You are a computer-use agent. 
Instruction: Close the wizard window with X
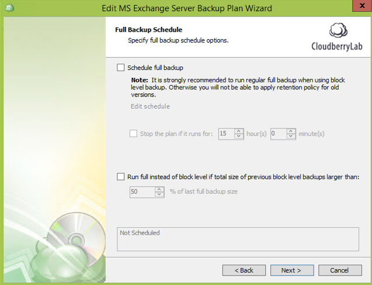click(362, 6)
